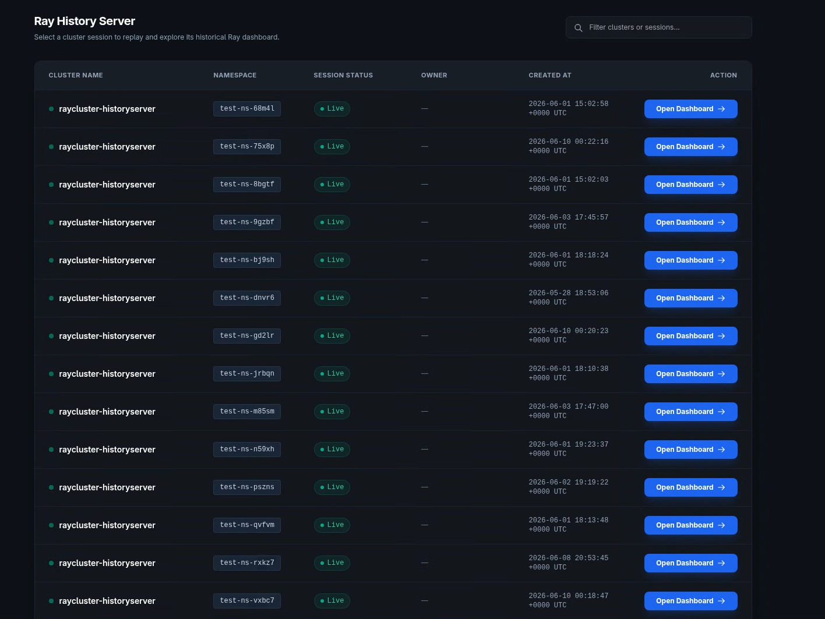
Task: Select namespace tag test-ns-m85sm
Action: pyautogui.click(x=247, y=412)
